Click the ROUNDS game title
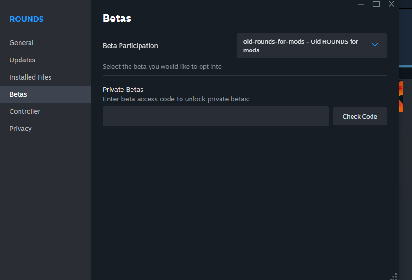Image resolution: width=412 pixels, height=280 pixels. [x=27, y=19]
